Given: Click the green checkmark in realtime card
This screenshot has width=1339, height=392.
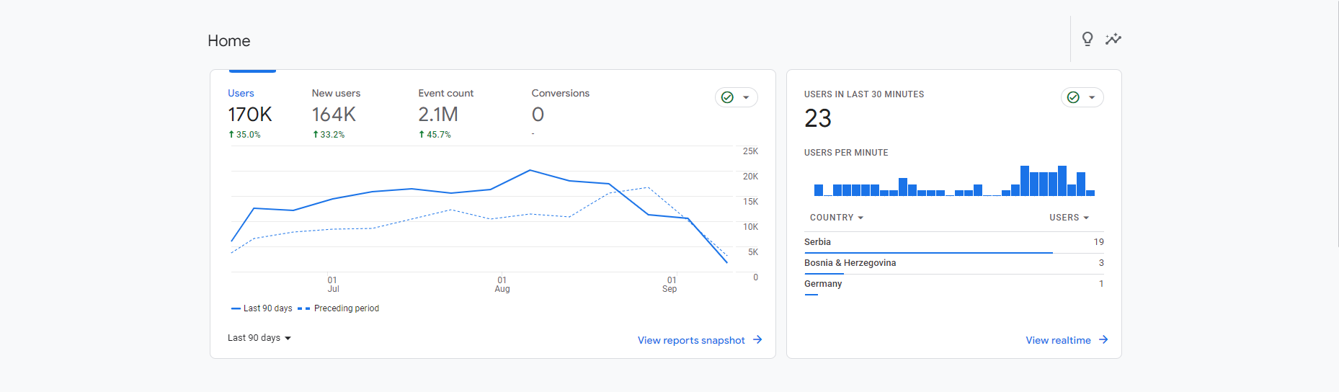Looking at the screenshot, I should (x=1073, y=97).
